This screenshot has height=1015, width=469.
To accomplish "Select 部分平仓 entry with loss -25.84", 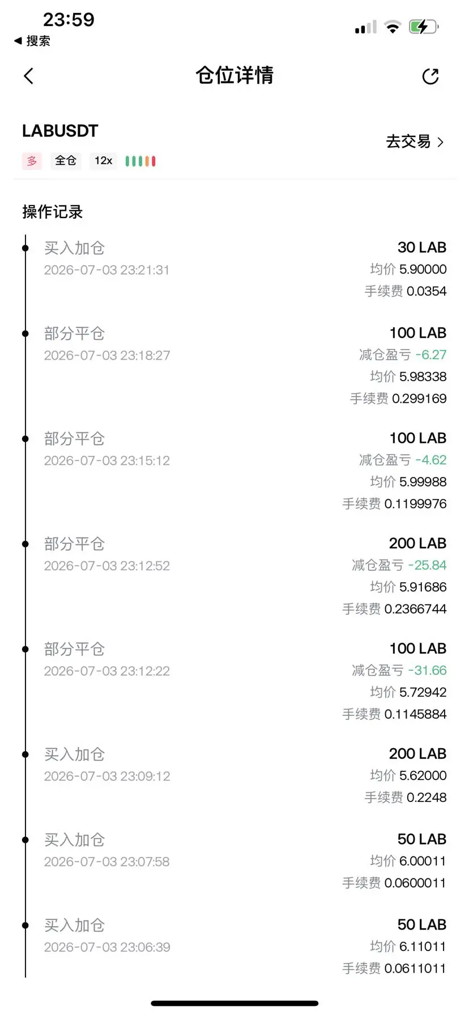I will [x=234, y=575].
